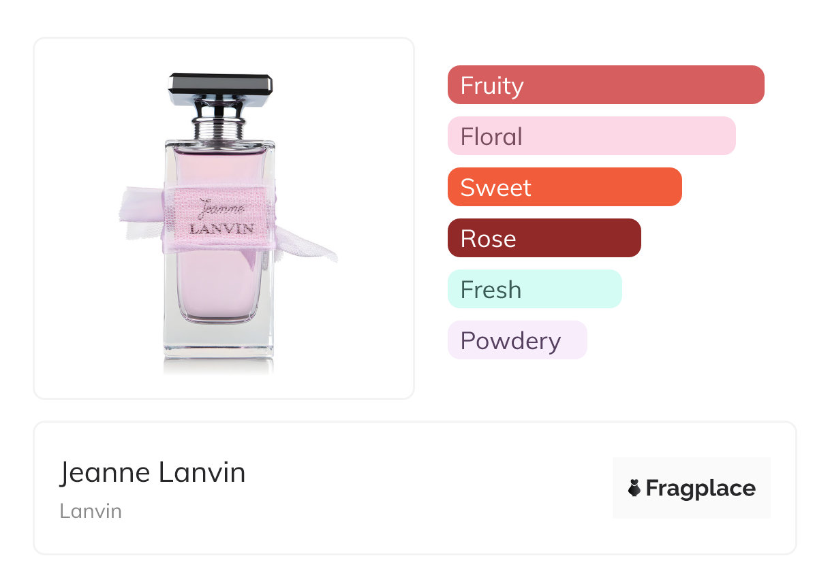Open the Jeanne Lanvin perfume title
The width and height of the screenshot is (830, 588).
153,472
